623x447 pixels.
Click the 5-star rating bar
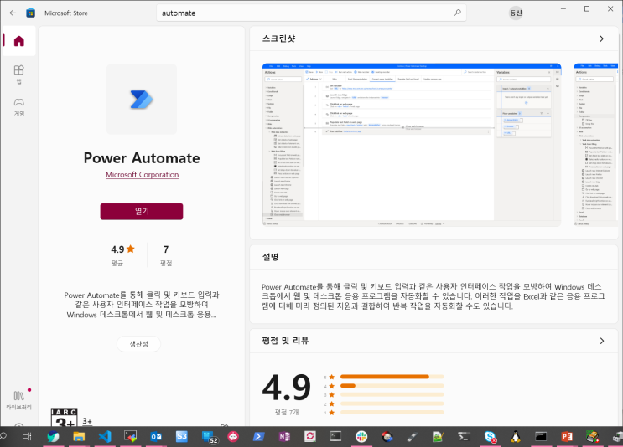pyautogui.click(x=392, y=377)
